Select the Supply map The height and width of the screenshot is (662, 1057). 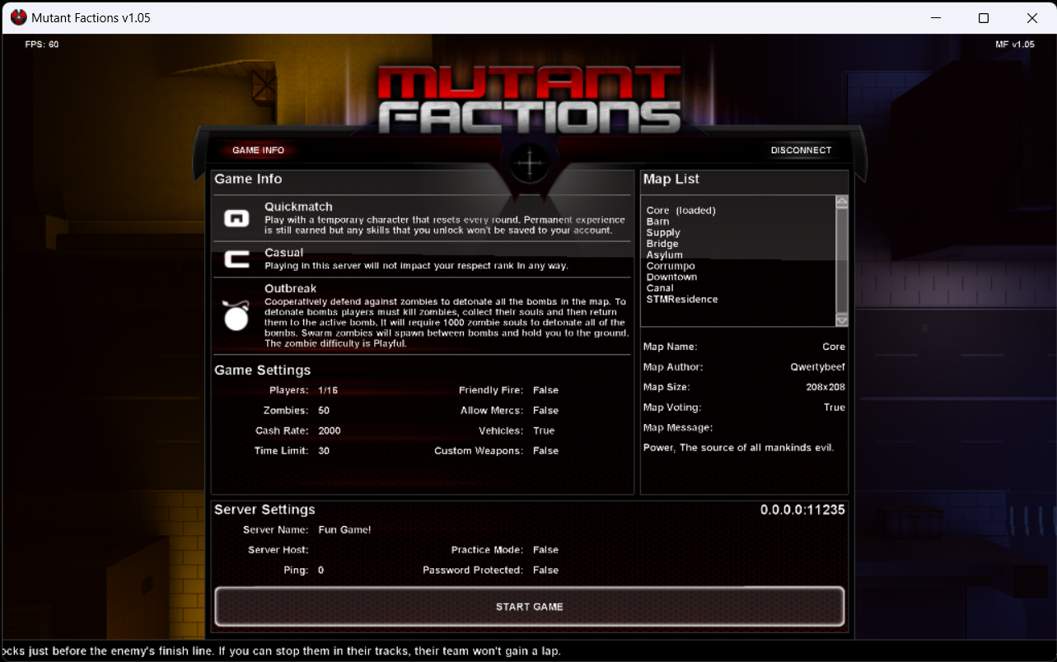(x=663, y=233)
